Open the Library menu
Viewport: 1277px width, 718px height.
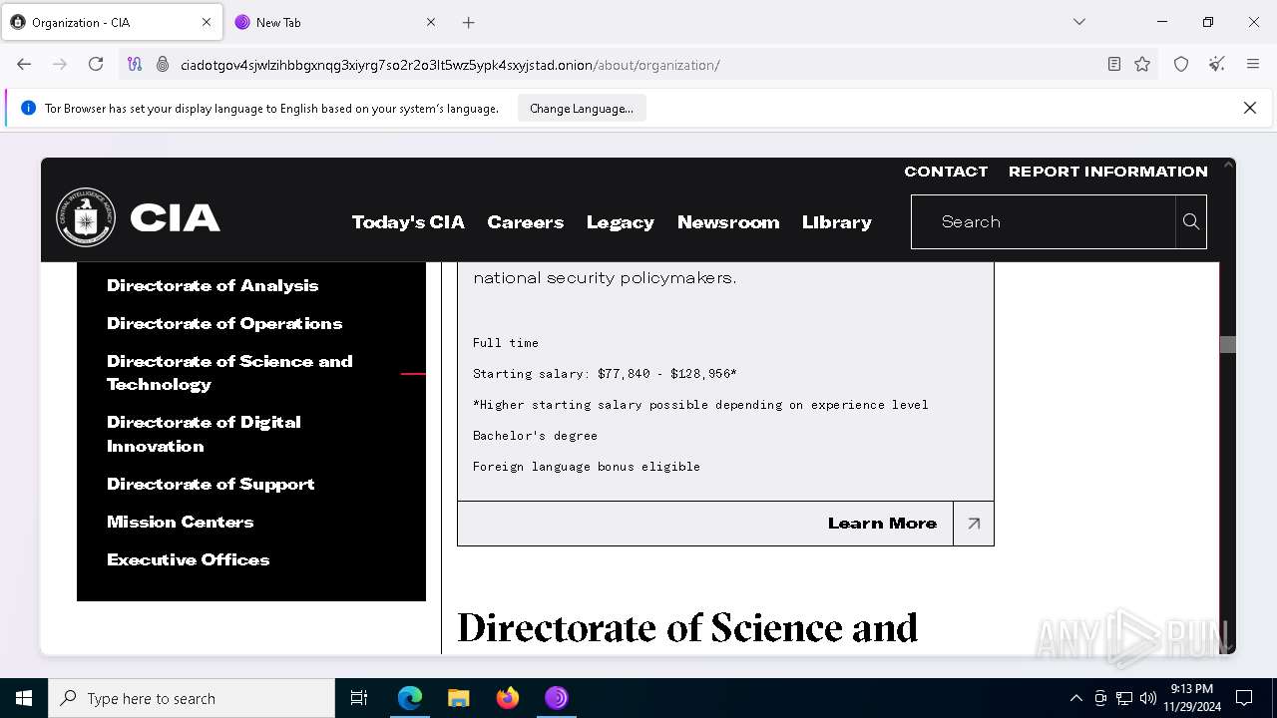point(837,222)
